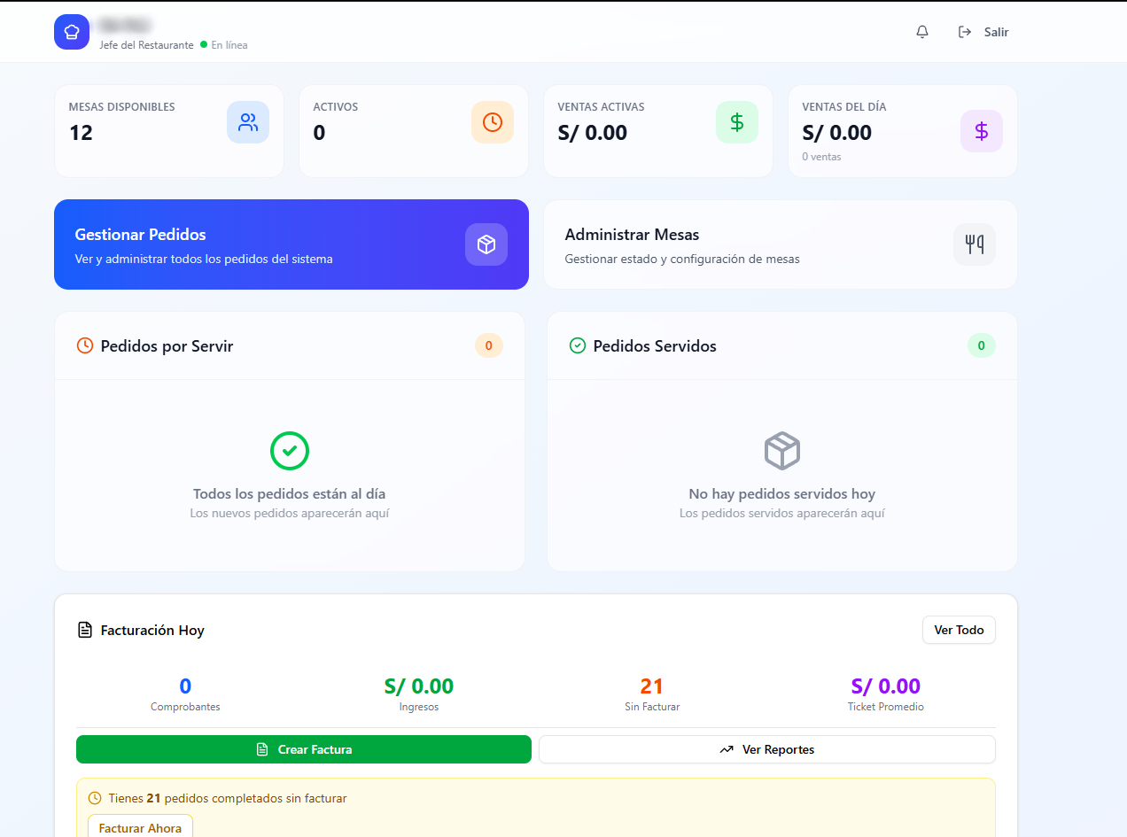Click the green check icon beside Pedidos Servidos
The width and height of the screenshot is (1127, 837).
tap(578, 345)
